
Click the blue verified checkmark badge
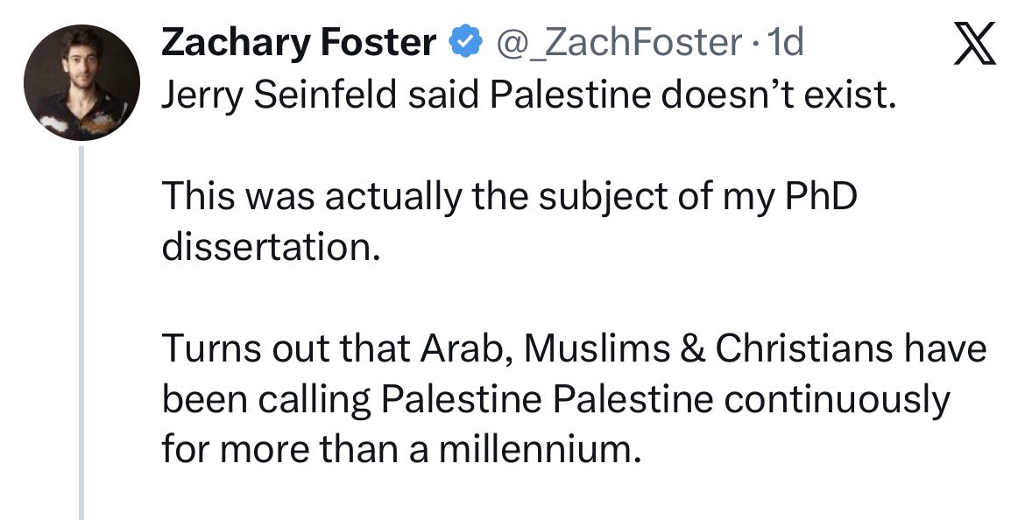pos(465,43)
